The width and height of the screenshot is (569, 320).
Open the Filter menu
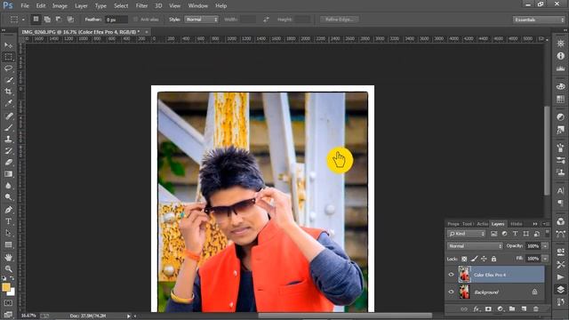(x=141, y=6)
